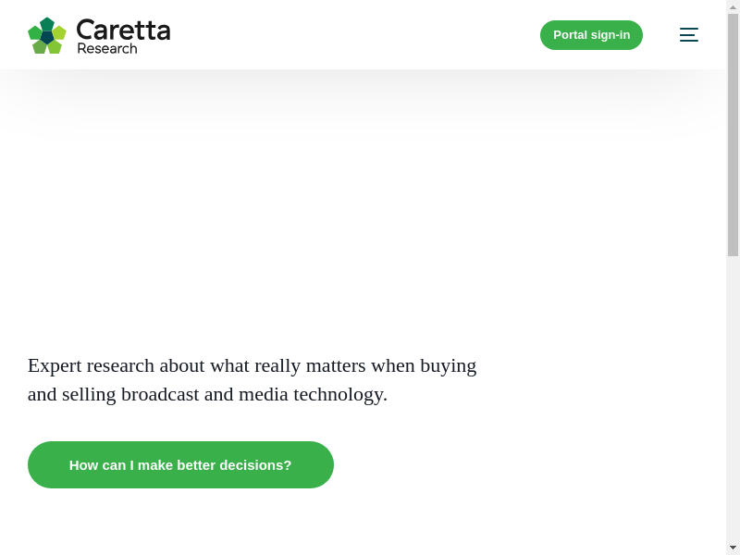The width and height of the screenshot is (740, 555).
Task: Click the vertical scrollbar thumb
Action: 733,134
